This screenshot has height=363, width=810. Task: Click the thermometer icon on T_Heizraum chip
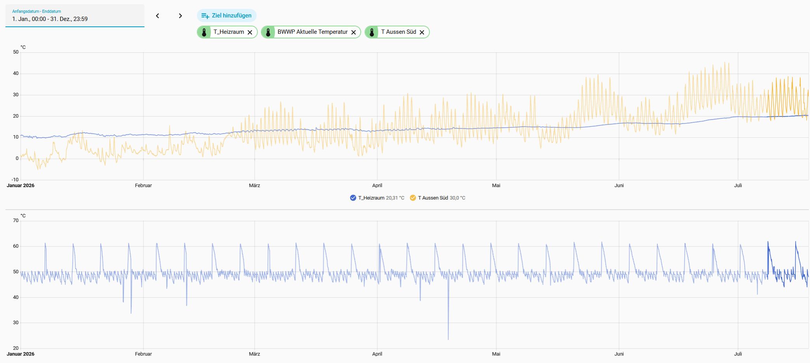coord(204,32)
